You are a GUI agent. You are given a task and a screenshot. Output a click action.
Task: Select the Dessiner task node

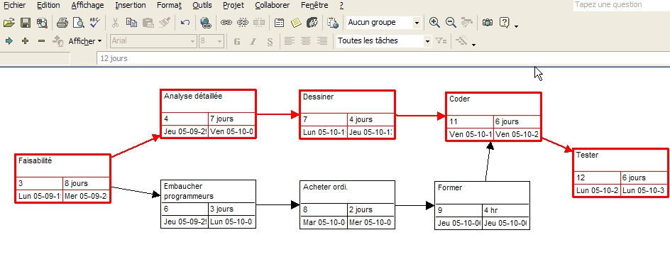point(347,114)
